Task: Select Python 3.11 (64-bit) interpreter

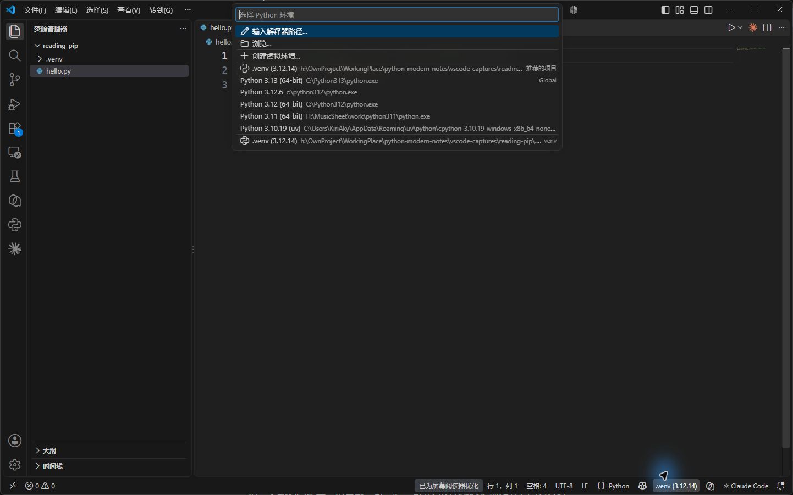Action: tap(397, 116)
